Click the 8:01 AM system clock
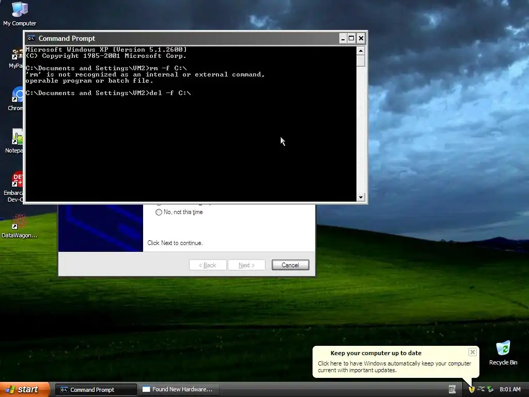Viewport: 529px width, 397px height. 510,389
